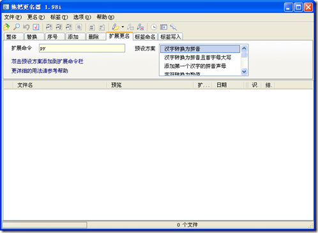
Task: Click the status bar progress bar
Action: click(x=45, y=225)
